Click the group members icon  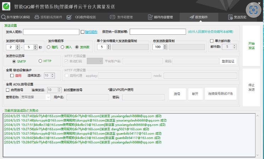37,17
